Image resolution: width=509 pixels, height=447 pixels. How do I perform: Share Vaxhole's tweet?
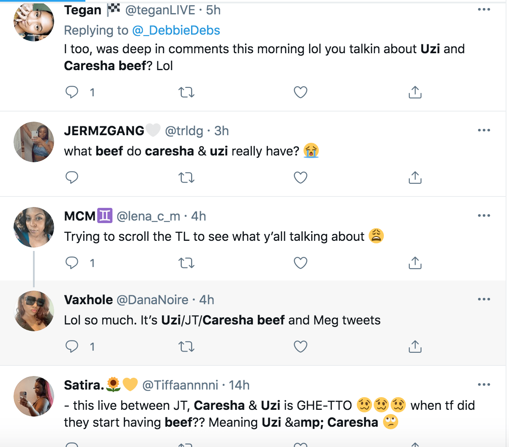click(x=415, y=346)
